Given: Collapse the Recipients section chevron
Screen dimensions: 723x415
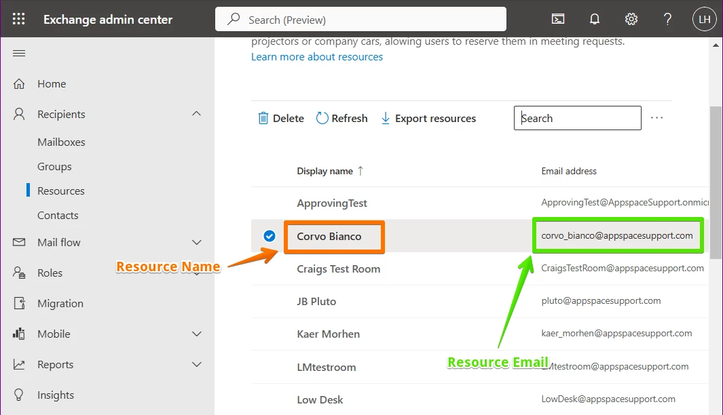Looking at the screenshot, I should [x=196, y=114].
